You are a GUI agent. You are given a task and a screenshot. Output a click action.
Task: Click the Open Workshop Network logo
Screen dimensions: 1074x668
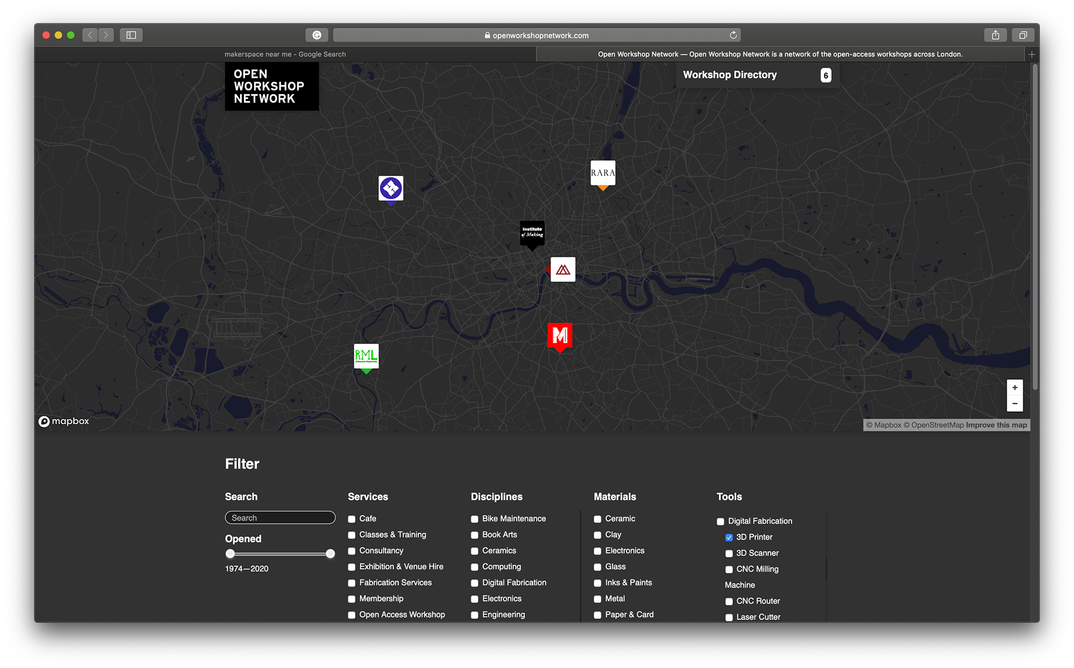(x=272, y=86)
